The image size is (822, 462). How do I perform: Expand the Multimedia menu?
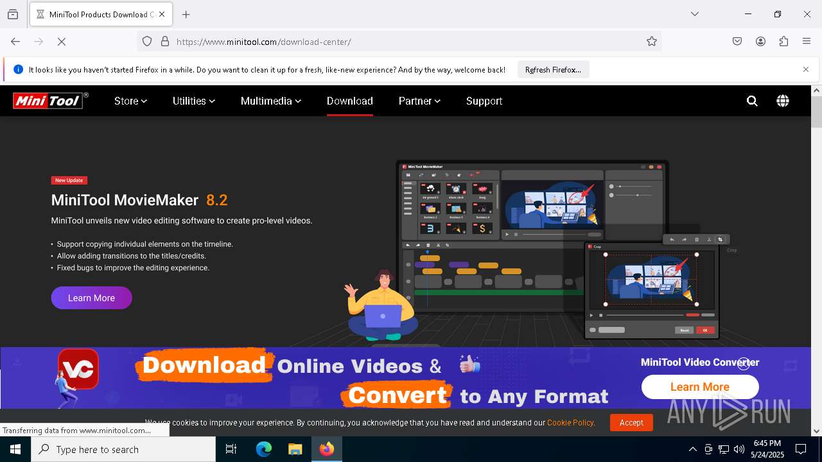270,101
